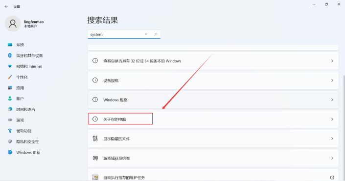345x181 pixels.
Task: Open 系统 category in sidebar
Action: tap(20, 45)
